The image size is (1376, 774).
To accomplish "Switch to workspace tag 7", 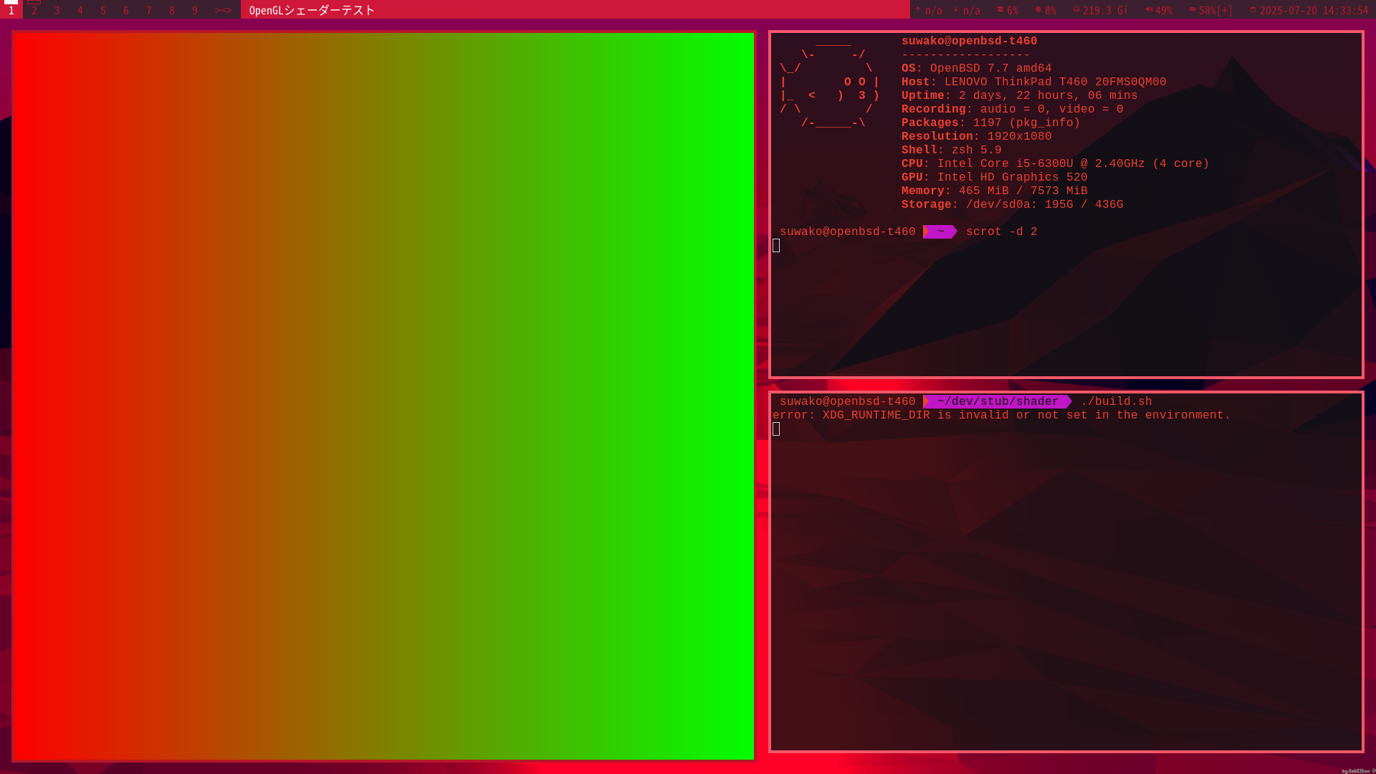I will click(x=149, y=10).
